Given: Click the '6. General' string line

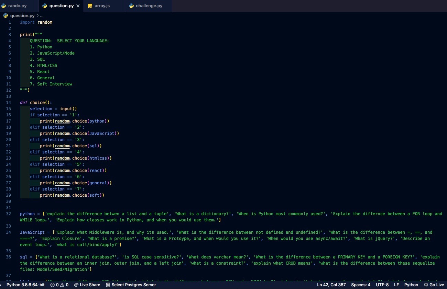Looking at the screenshot, I should click(42, 78).
